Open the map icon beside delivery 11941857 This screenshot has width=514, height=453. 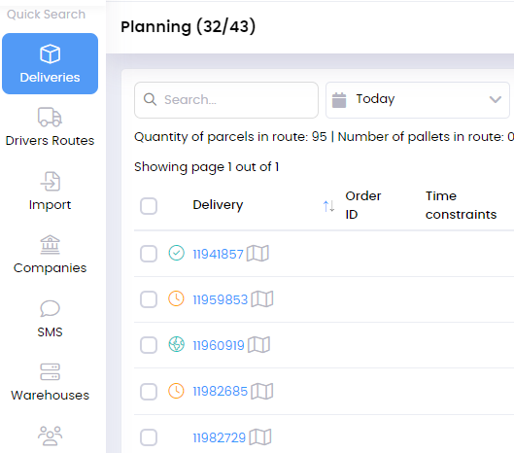[257, 254]
